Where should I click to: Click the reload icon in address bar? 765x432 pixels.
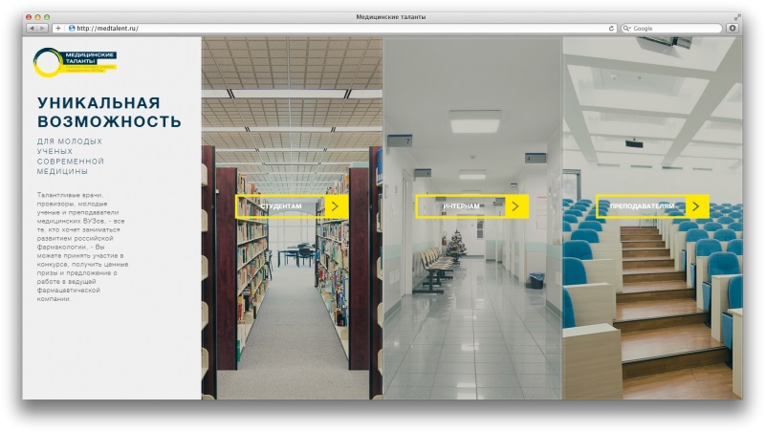click(x=612, y=29)
